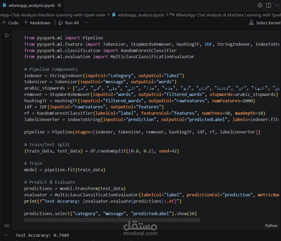This screenshot has height=241, width=281.
Task: Click the notebook file icon in the tab
Action: click(x=4, y=5)
